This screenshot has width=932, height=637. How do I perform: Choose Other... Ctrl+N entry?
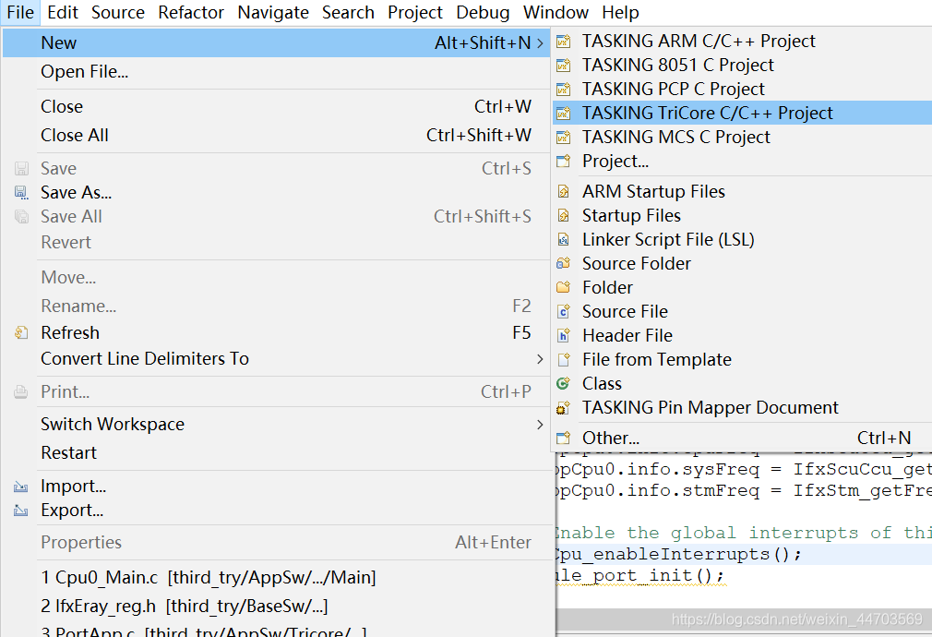coord(743,439)
